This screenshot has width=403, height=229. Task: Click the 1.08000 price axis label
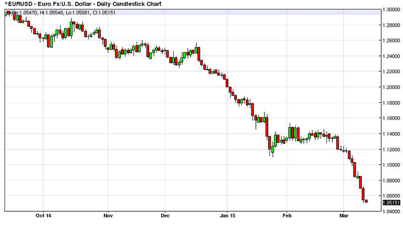click(391, 181)
